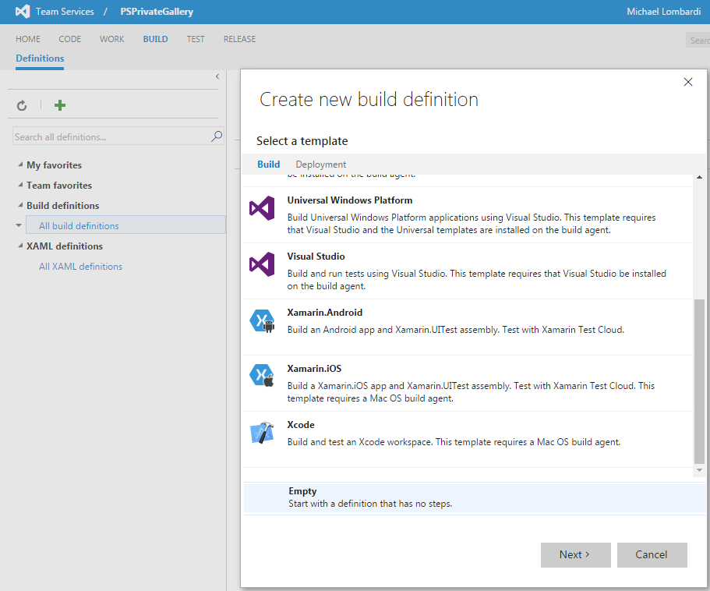
Task: Click the top-right search box
Action: click(x=698, y=41)
